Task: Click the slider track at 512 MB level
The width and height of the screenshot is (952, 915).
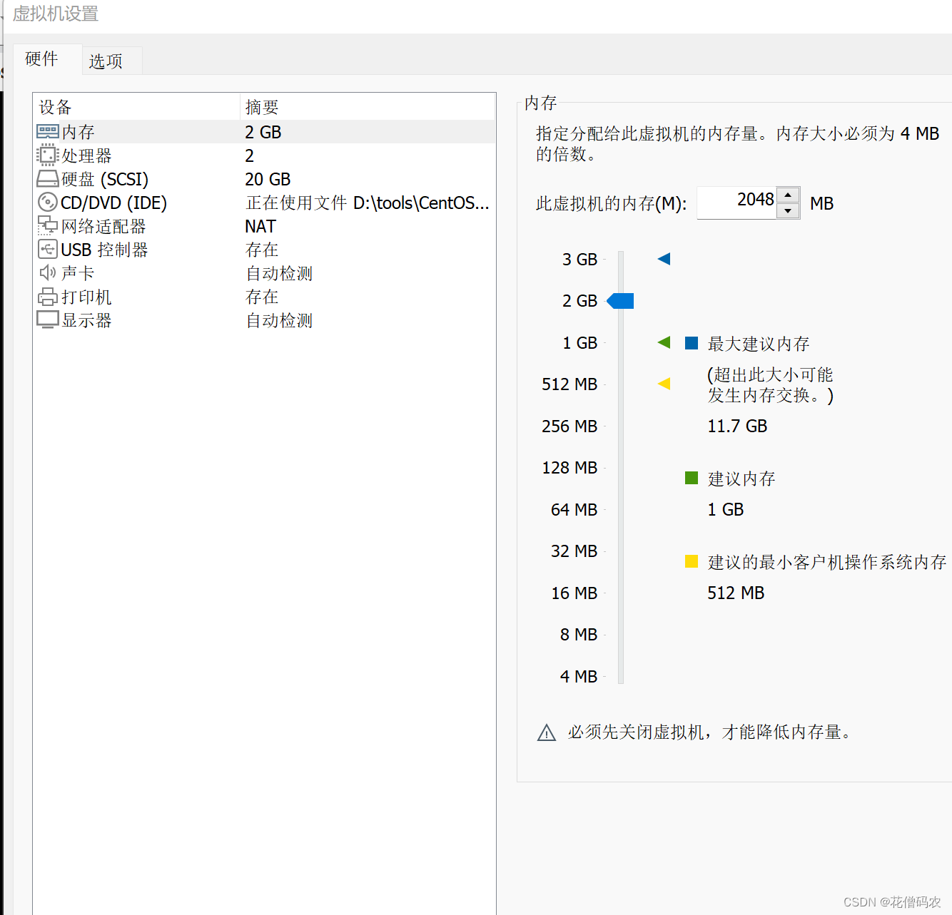Action: click(621, 384)
